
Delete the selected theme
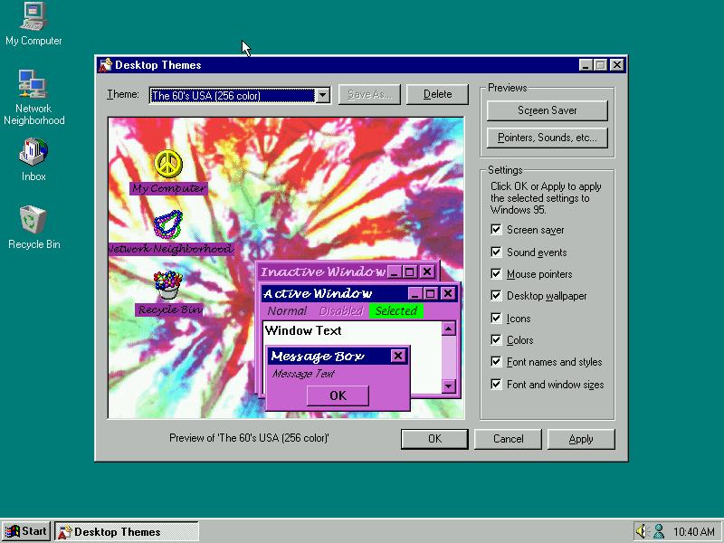click(x=437, y=94)
